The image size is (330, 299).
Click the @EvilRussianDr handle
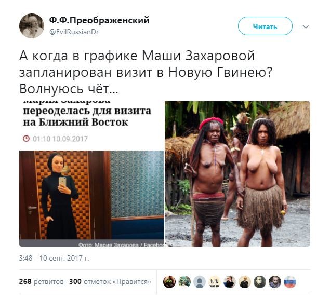(x=74, y=32)
